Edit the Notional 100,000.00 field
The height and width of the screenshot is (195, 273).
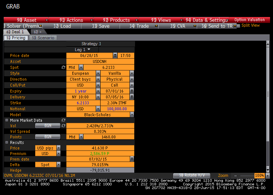[117, 109]
